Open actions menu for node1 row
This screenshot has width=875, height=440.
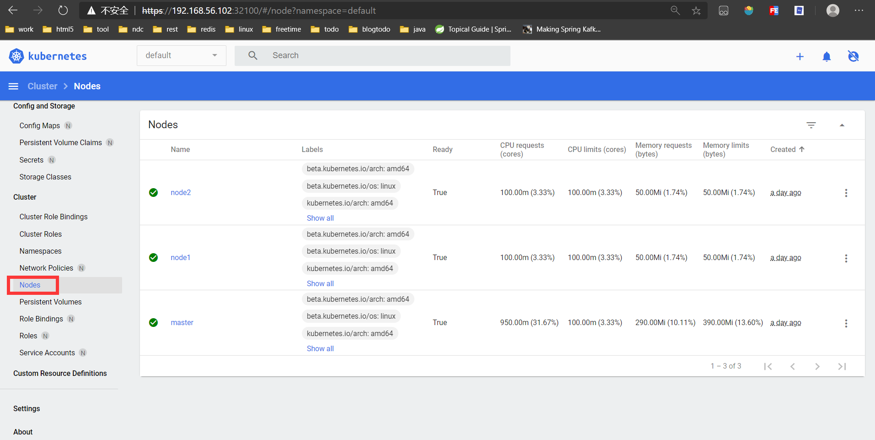click(x=846, y=258)
